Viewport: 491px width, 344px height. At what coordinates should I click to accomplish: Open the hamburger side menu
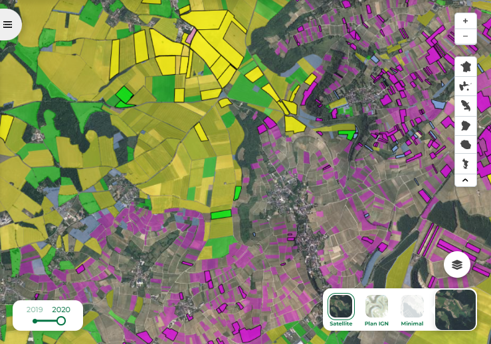coord(8,25)
